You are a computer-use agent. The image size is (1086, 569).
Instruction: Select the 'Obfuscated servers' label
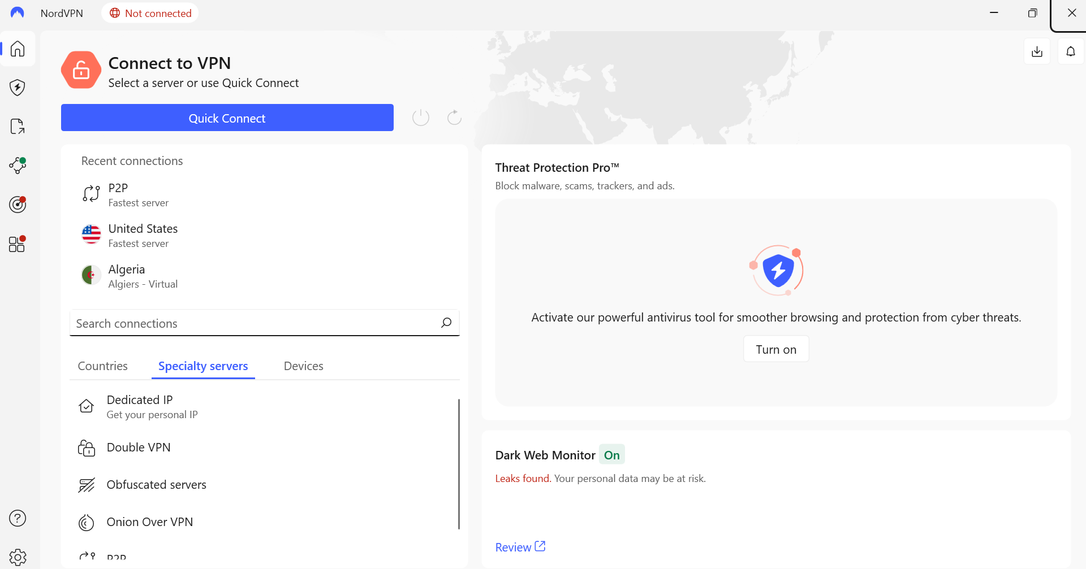pyautogui.click(x=157, y=485)
